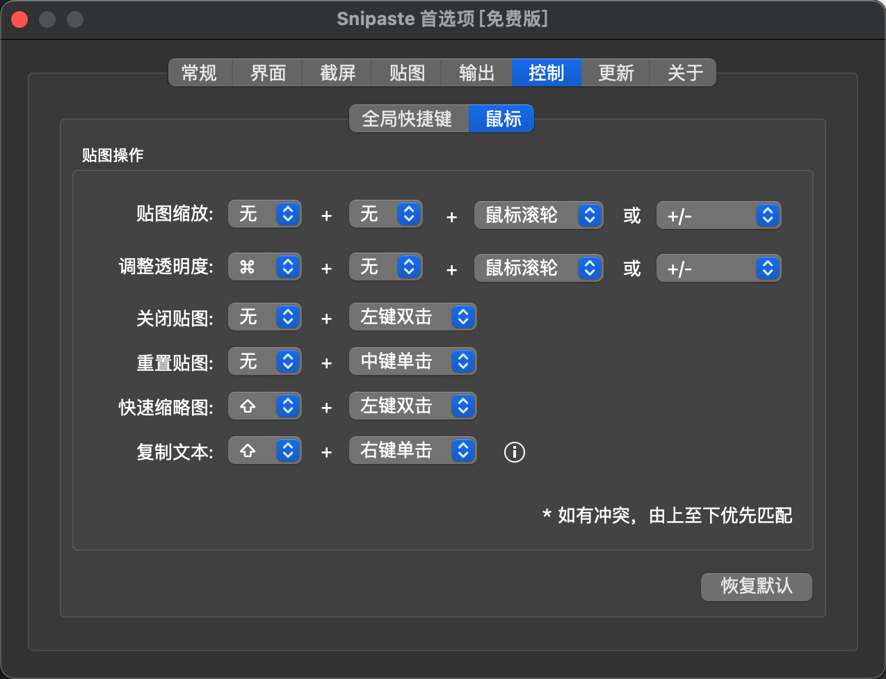This screenshot has width=886, height=679.
Task: Open ⌘ modifier dropdown for 调整透明度
Action: click(x=265, y=267)
